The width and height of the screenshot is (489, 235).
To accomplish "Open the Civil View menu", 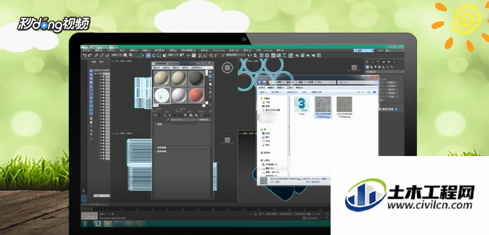I will point(219,50).
